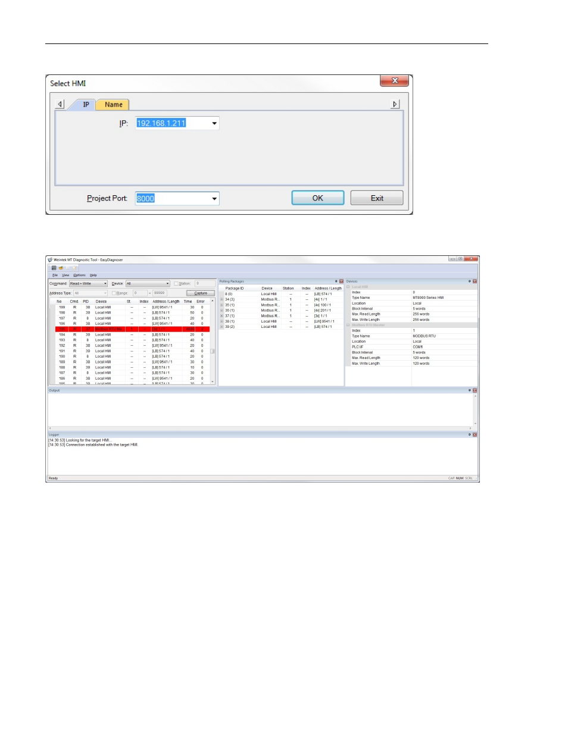This screenshot has height=735, width=568.
Task: Switch to the Name tab in Select HMI
Action: [x=113, y=105]
